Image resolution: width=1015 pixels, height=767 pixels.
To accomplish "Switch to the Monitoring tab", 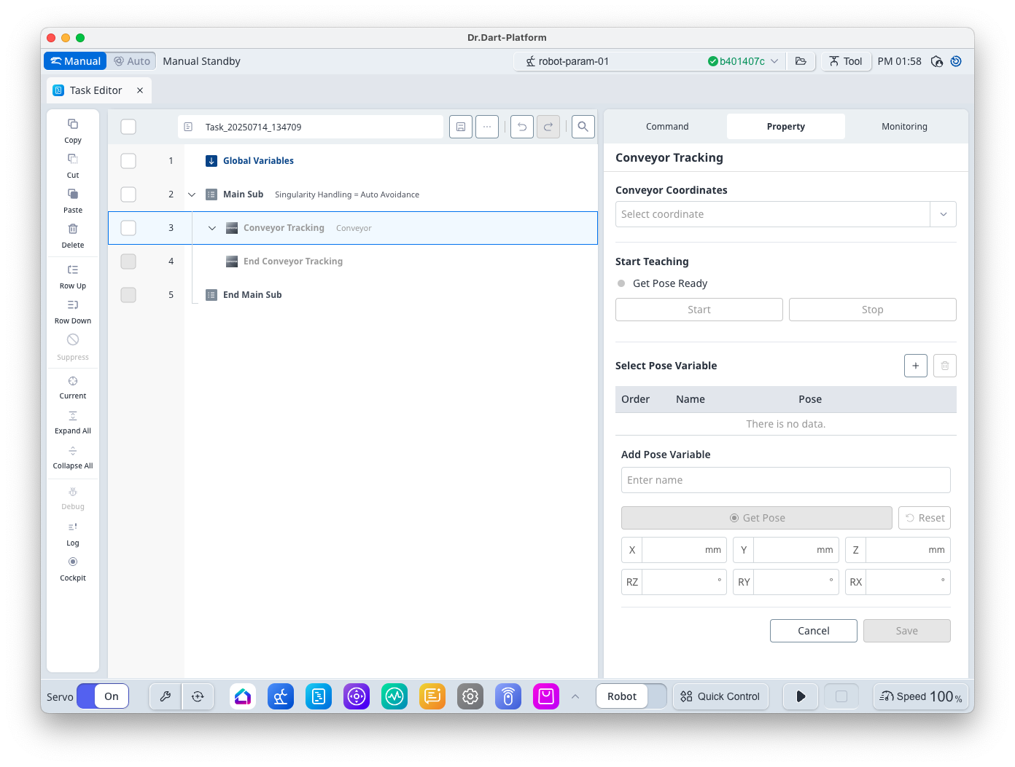I will pos(904,127).
